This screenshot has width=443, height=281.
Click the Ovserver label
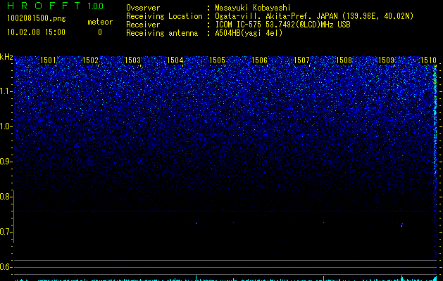click(x=143, y=8)
